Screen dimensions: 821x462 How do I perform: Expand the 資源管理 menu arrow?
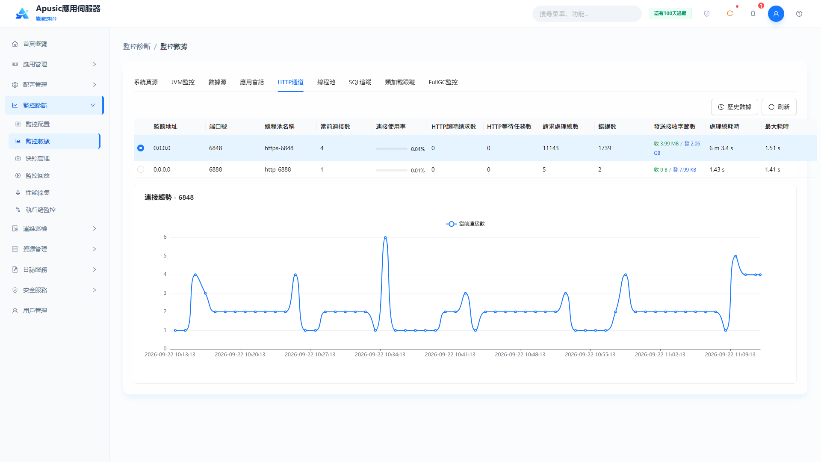click(x=95, y=249)
